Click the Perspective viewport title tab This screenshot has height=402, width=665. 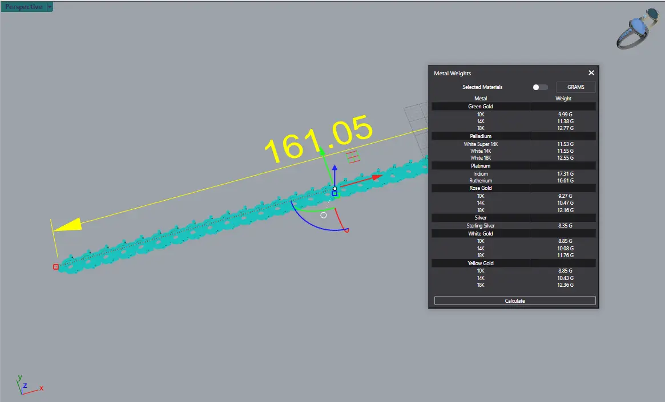23,7
